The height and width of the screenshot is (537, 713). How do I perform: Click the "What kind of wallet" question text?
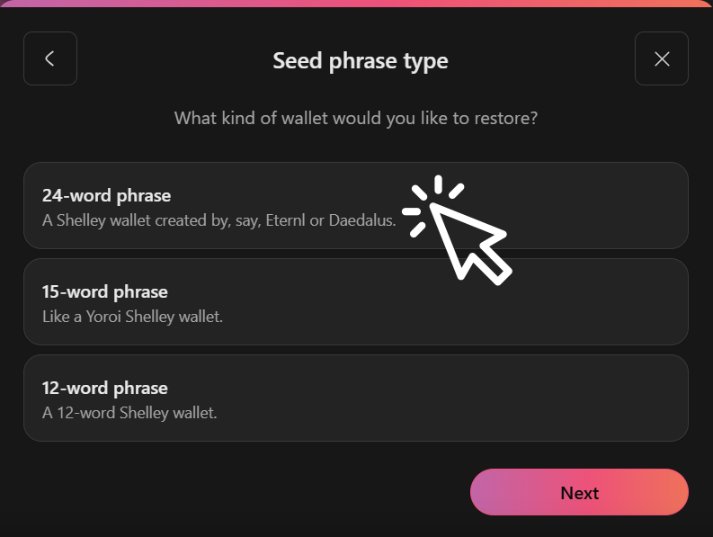point(355,118)
